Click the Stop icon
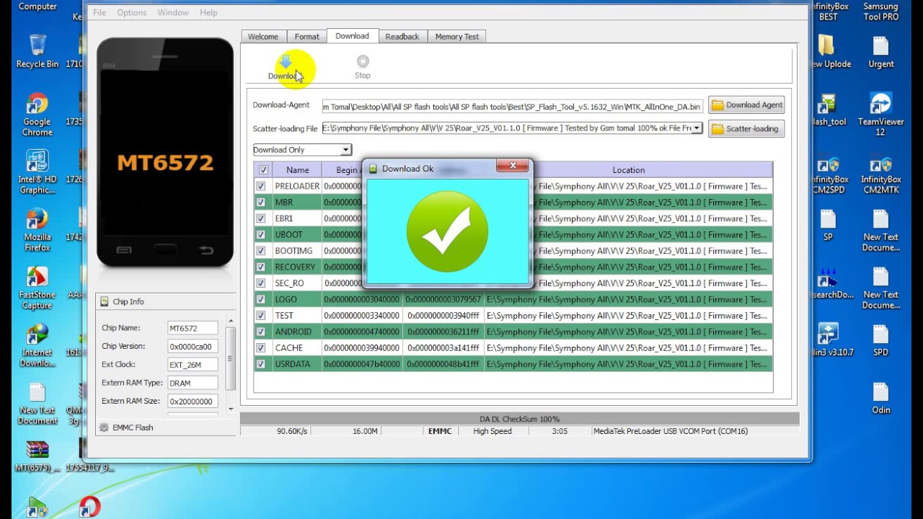The width and height of the screenshot is (923, 519). [x=363, y=62]
